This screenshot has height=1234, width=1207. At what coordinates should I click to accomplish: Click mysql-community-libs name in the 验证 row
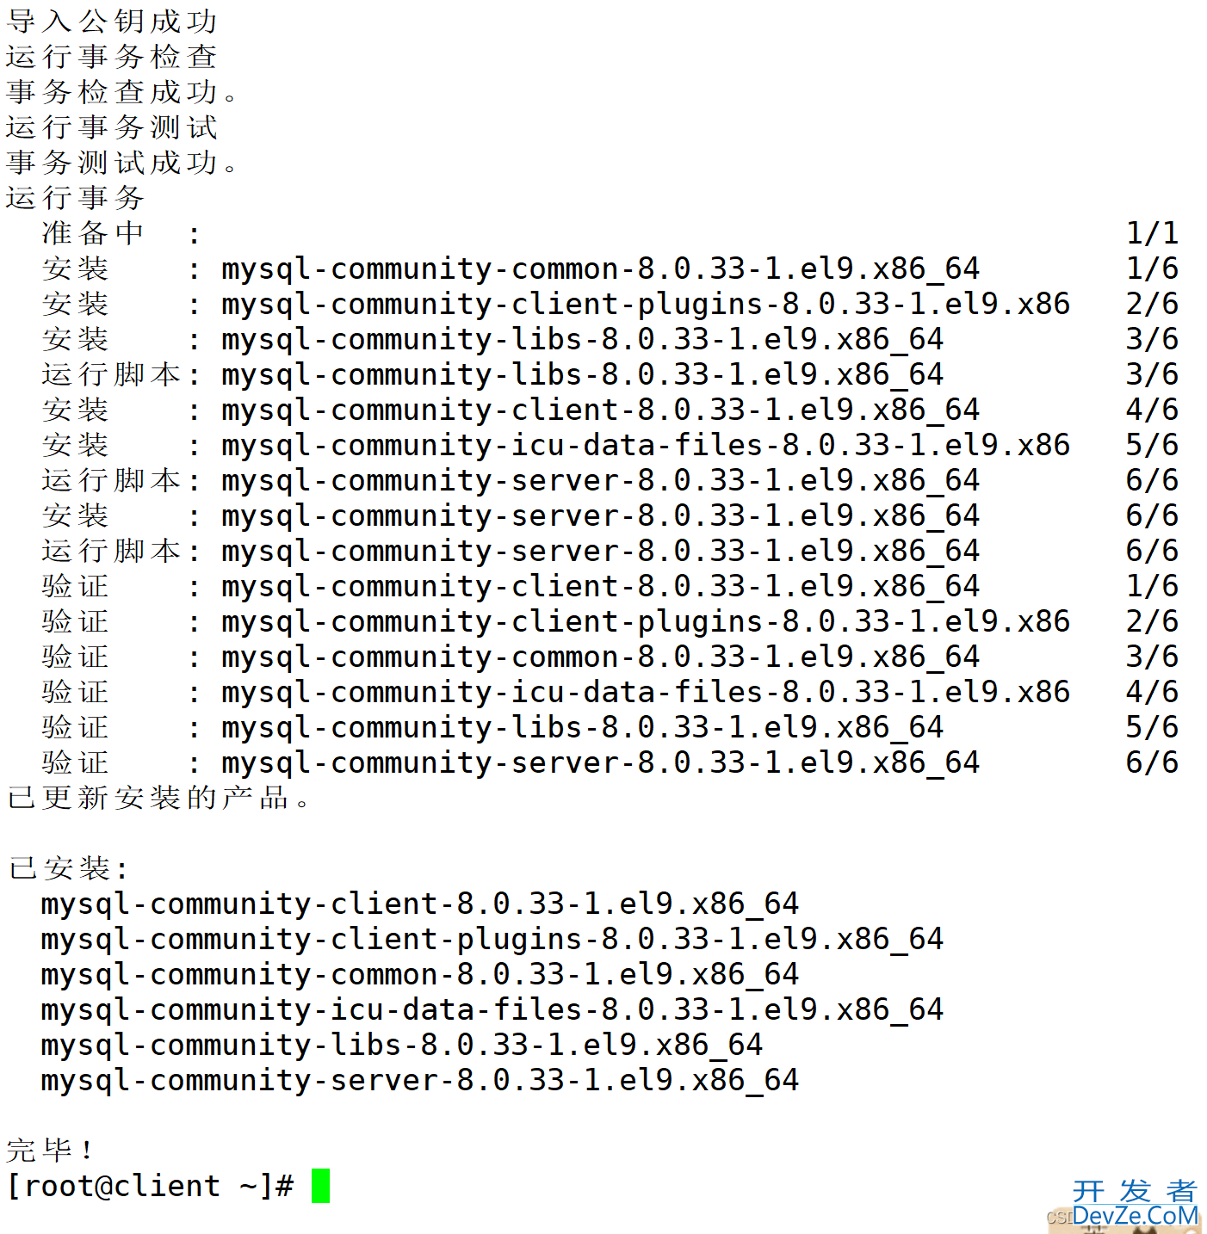(582, 727)
